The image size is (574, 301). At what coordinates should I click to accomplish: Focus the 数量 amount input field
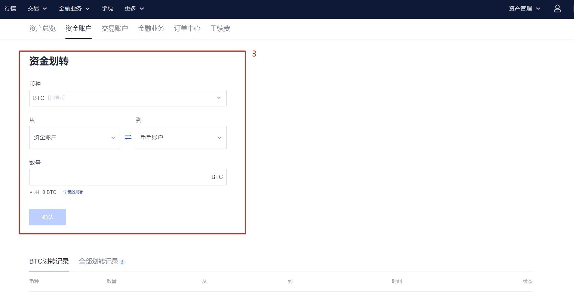tap(128, 177)
